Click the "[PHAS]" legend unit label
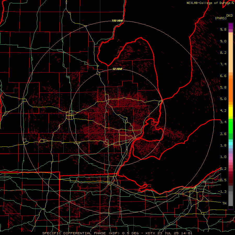Viewport: 235px width, 235px height. (x=221, y=18)
